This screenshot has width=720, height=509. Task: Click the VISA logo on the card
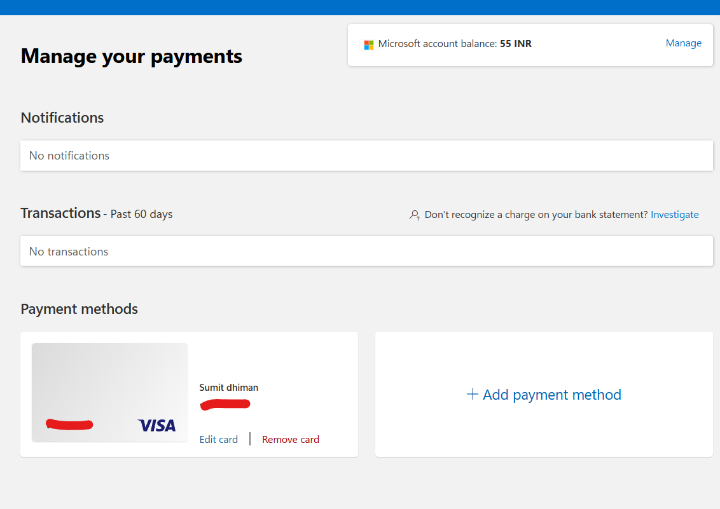156,426
